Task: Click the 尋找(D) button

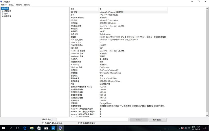Action: [138, 120]
